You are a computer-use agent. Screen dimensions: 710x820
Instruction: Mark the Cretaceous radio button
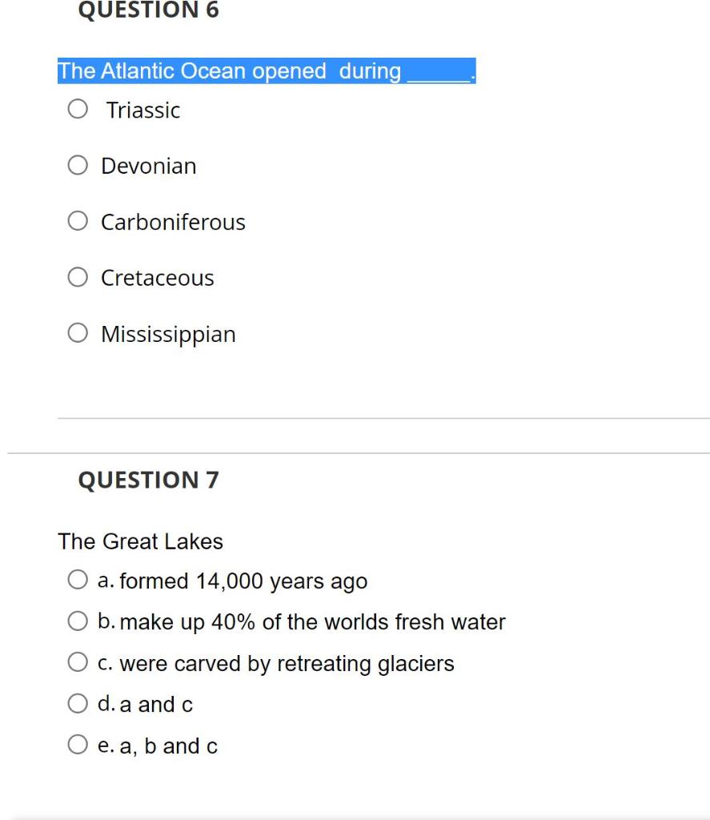(78, 278)
